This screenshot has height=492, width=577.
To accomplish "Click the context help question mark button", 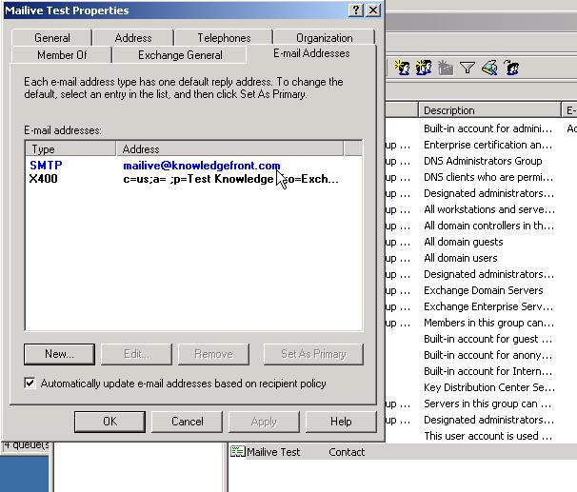I will point(356,10).
